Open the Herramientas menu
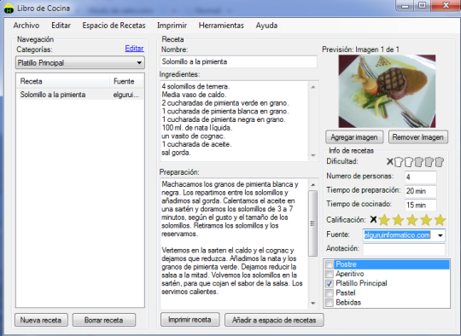 [221, 26]
